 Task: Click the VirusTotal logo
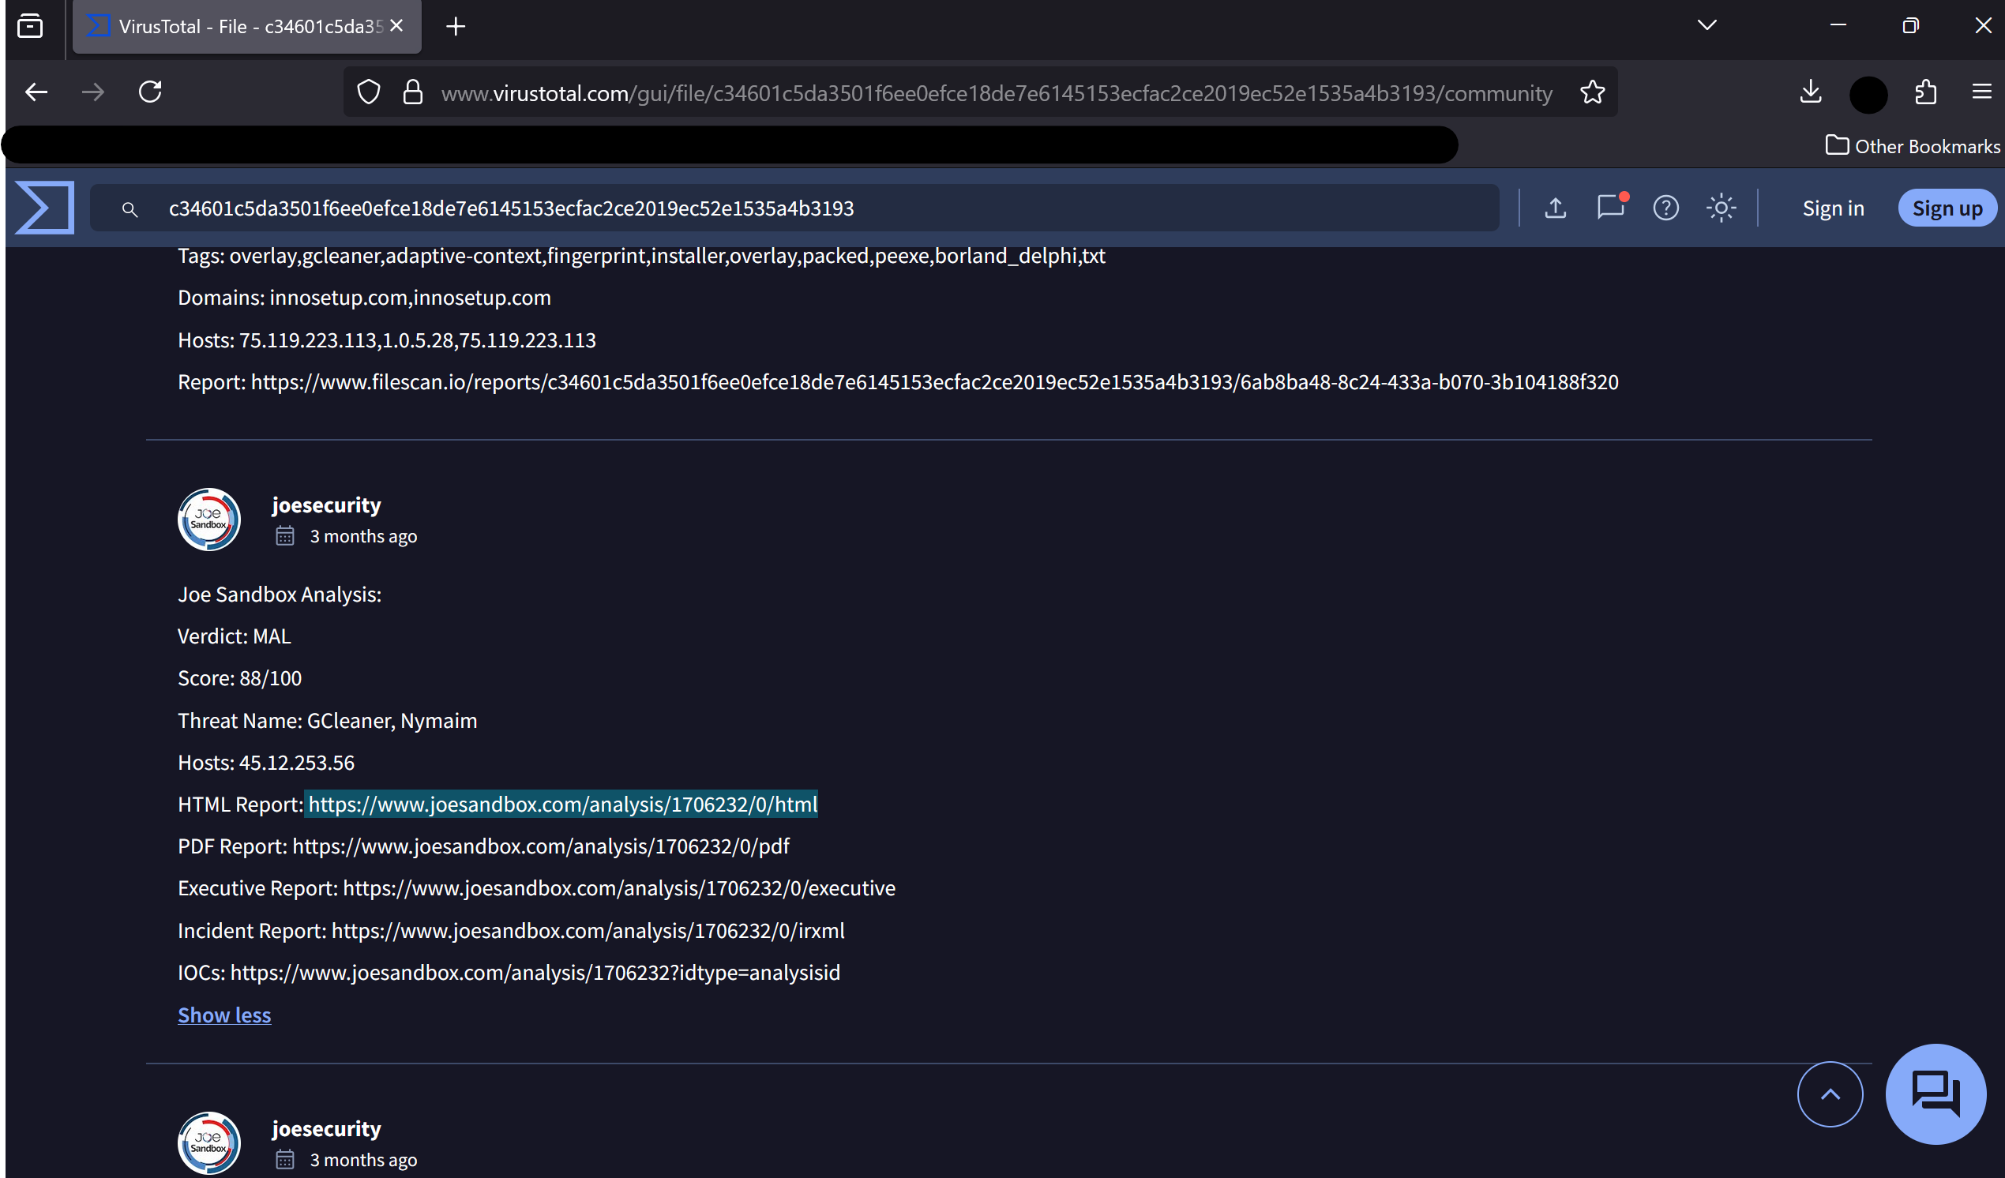pos(43,208)
